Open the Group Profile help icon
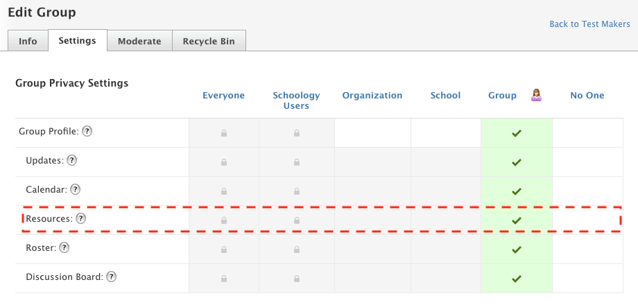638x307 pixels. pos(87,131)
